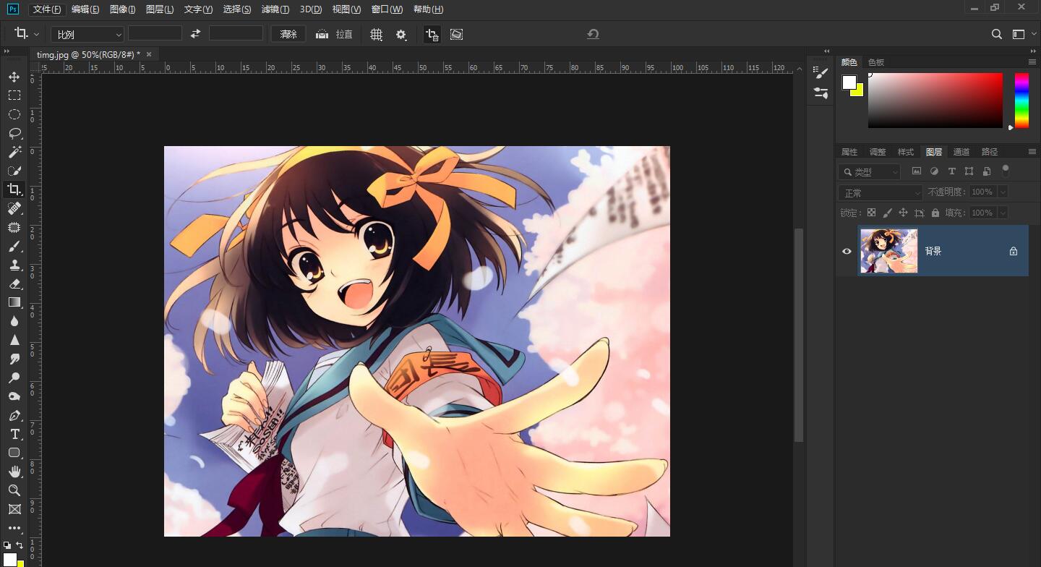Toggle lock position

click(903, 213)
